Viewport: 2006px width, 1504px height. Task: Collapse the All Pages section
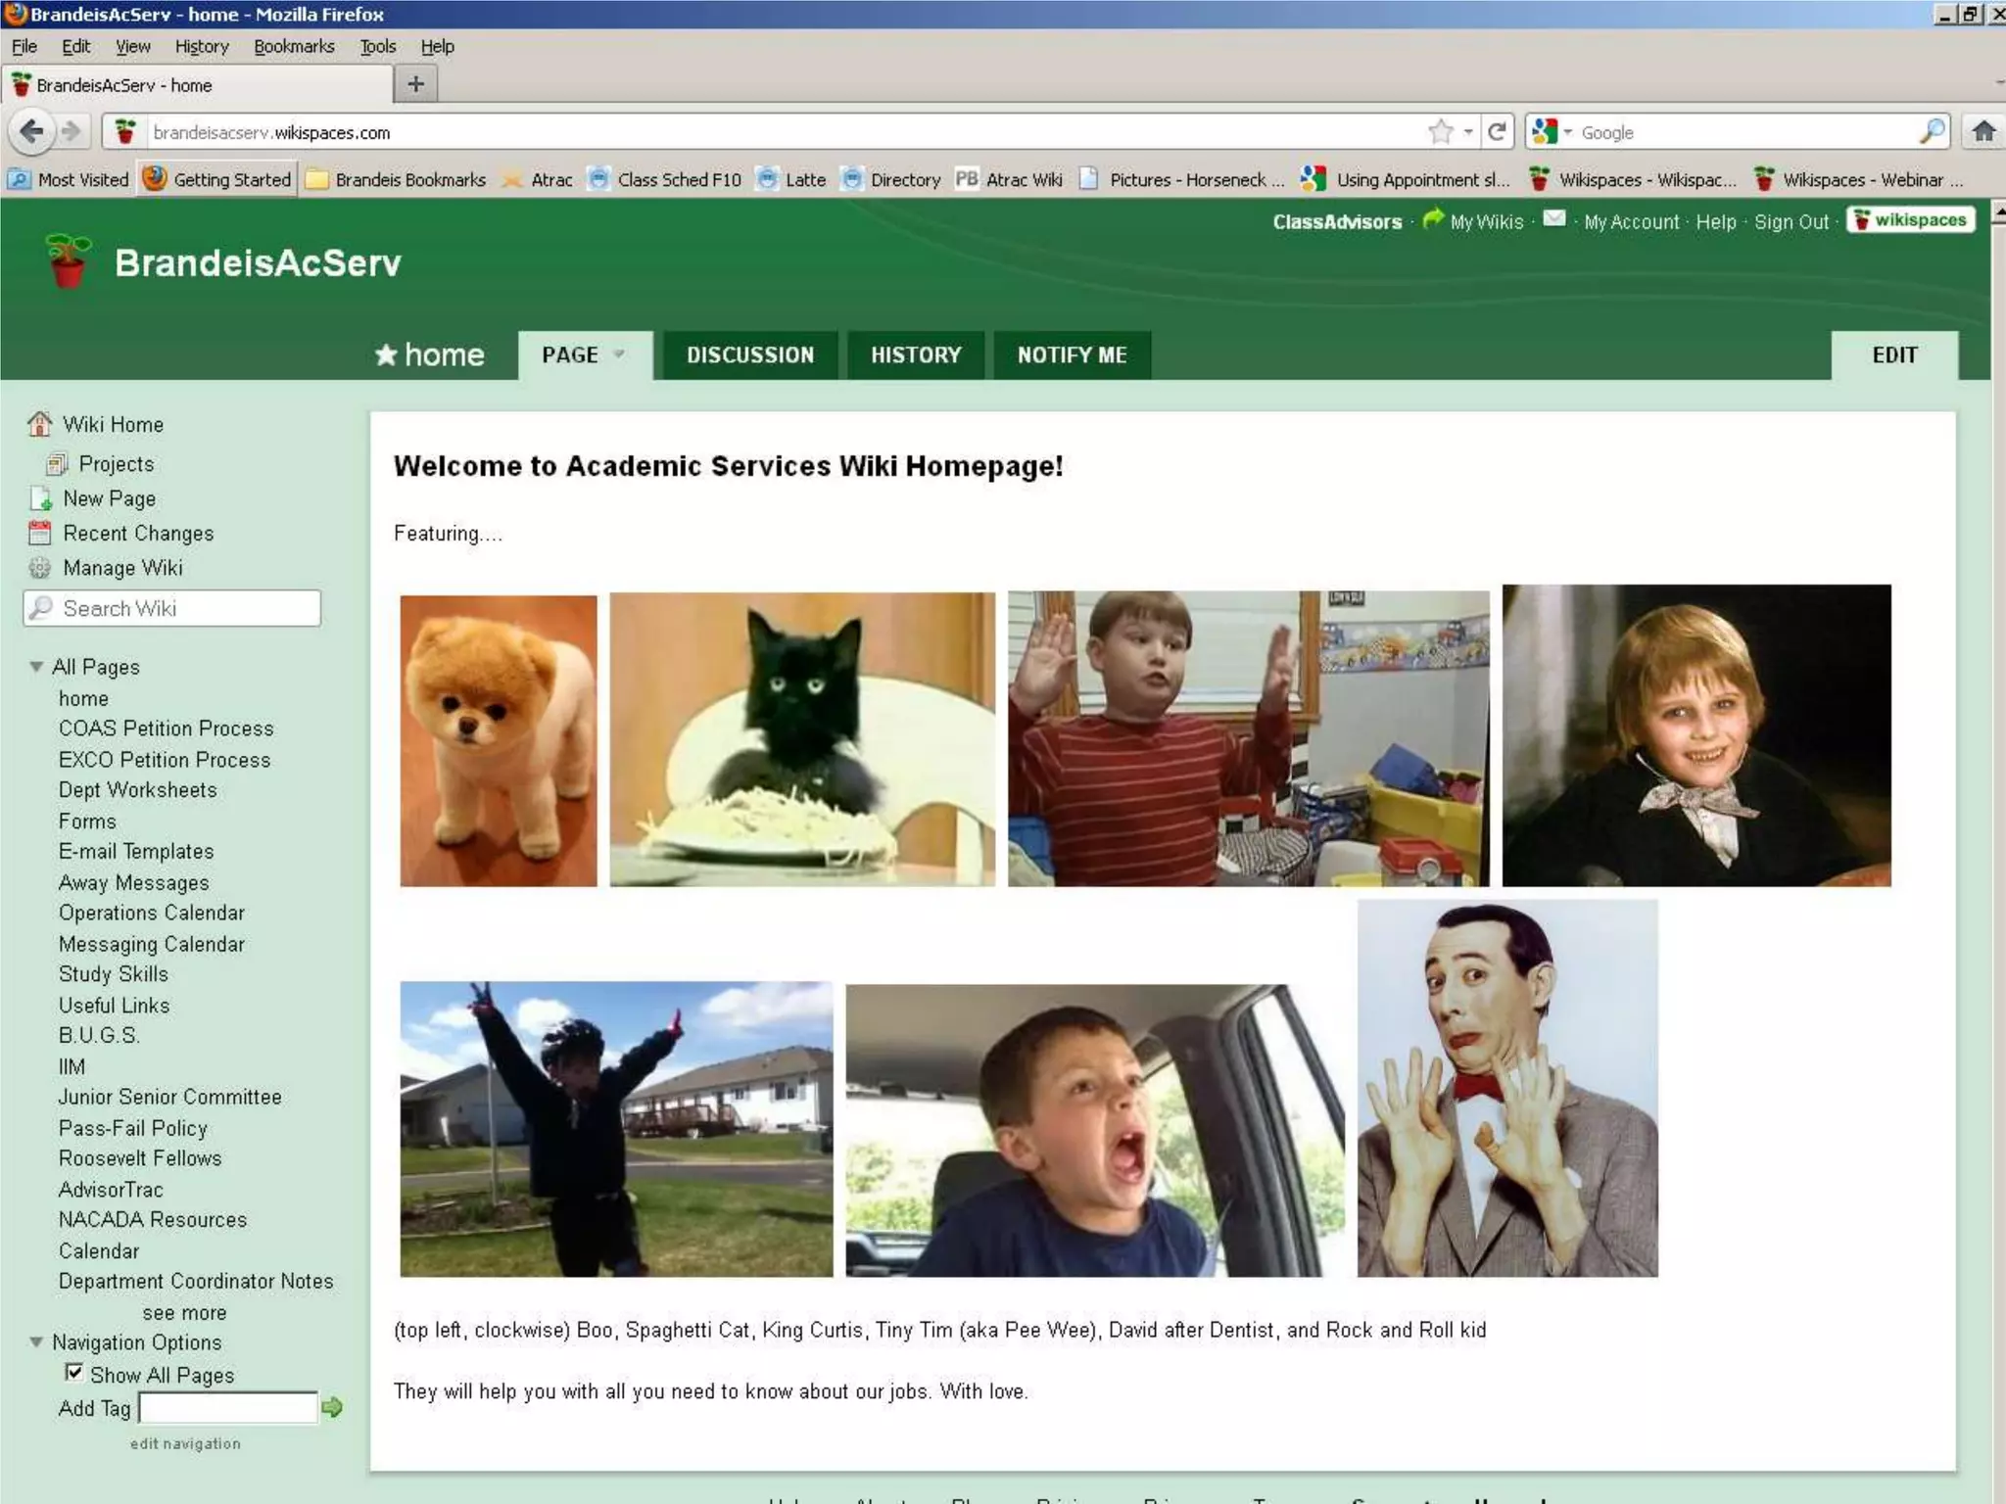tap(36, 667)
